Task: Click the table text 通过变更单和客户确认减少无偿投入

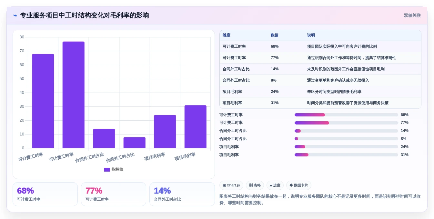Action: tap(338, 80)
